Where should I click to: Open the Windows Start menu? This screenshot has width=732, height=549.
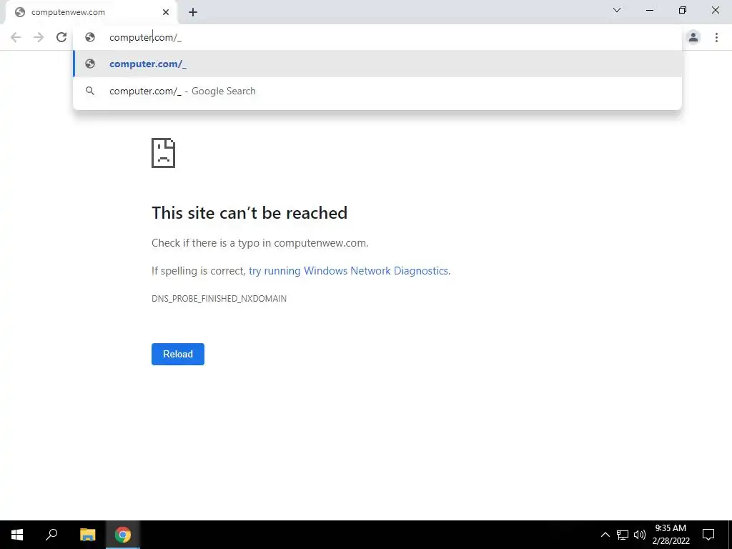click(x=17, y=535)
